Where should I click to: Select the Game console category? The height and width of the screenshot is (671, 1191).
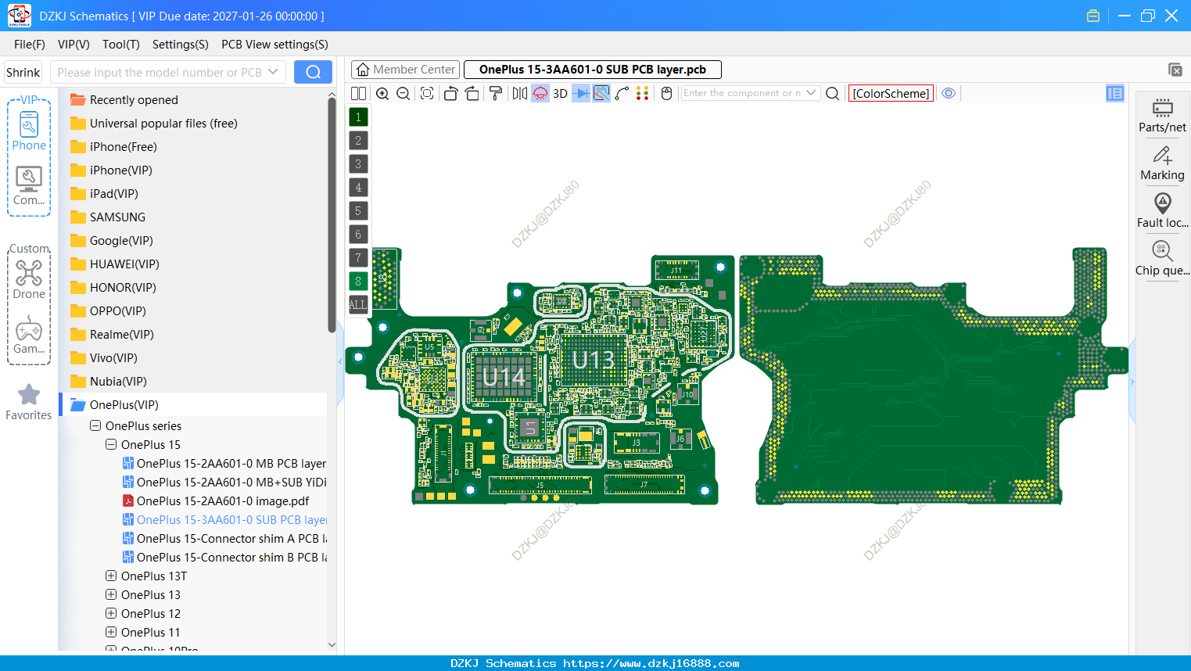[x=29, y=335]
